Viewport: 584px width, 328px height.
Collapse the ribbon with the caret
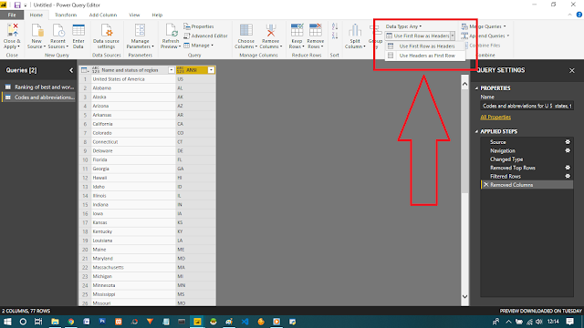pyautogui.click(x=569, y=15)
